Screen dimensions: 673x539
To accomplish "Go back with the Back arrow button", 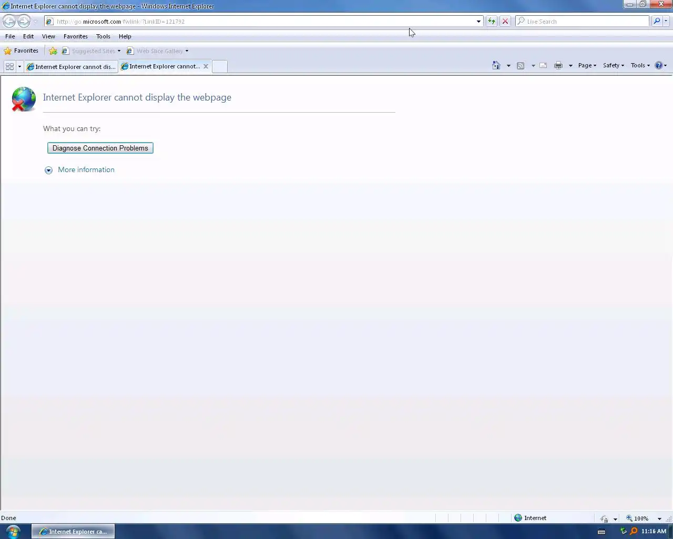I will pos(9,21).
